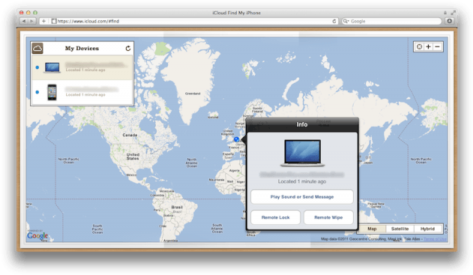Click the My Devices header title
The image size is (473, 275).
[82, 48]
